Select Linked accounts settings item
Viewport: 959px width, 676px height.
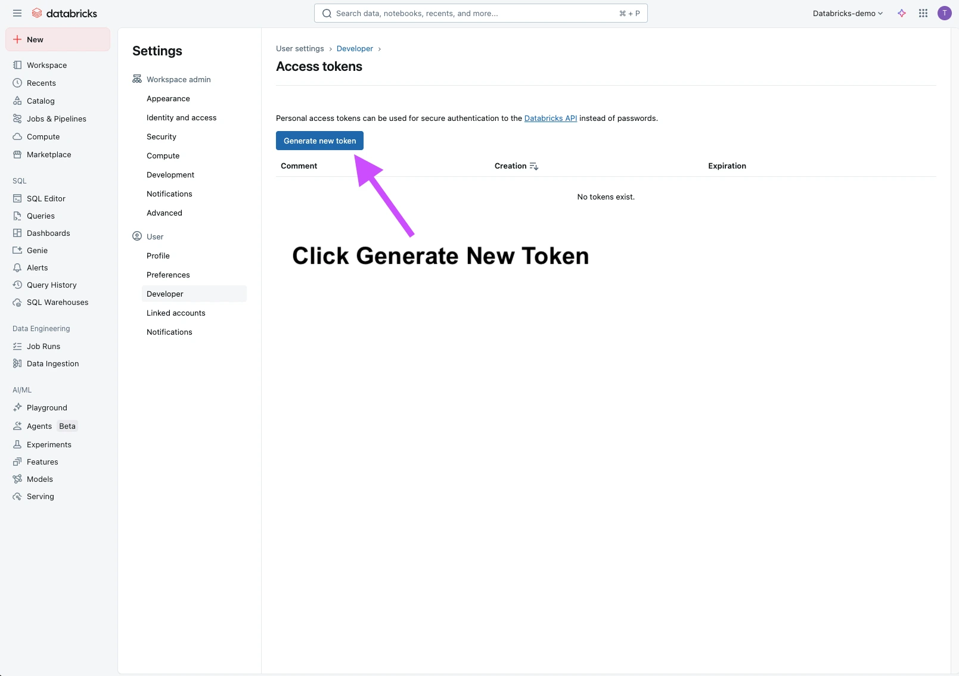click(x=176, y=313)
